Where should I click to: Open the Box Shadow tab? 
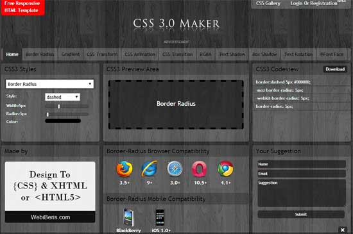pos(264,54)
